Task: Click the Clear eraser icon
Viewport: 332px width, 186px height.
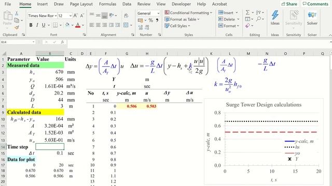Action: point(247,26)
